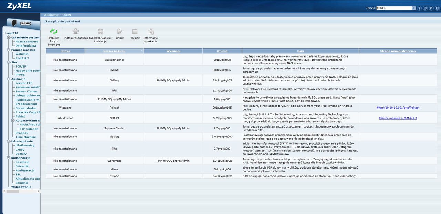Click the Wyłącz stop icon
The width and height of the screenshot is (441, 214).
point(135,31)
